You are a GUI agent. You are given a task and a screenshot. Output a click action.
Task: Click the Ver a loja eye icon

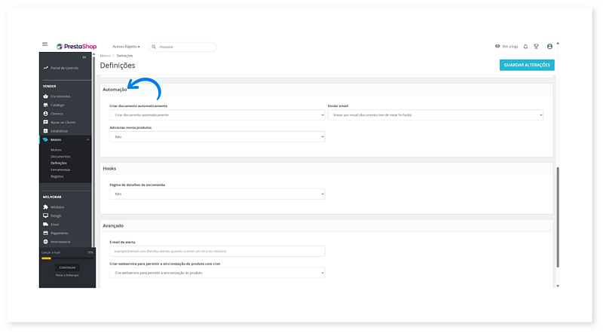tap(497, 46)
